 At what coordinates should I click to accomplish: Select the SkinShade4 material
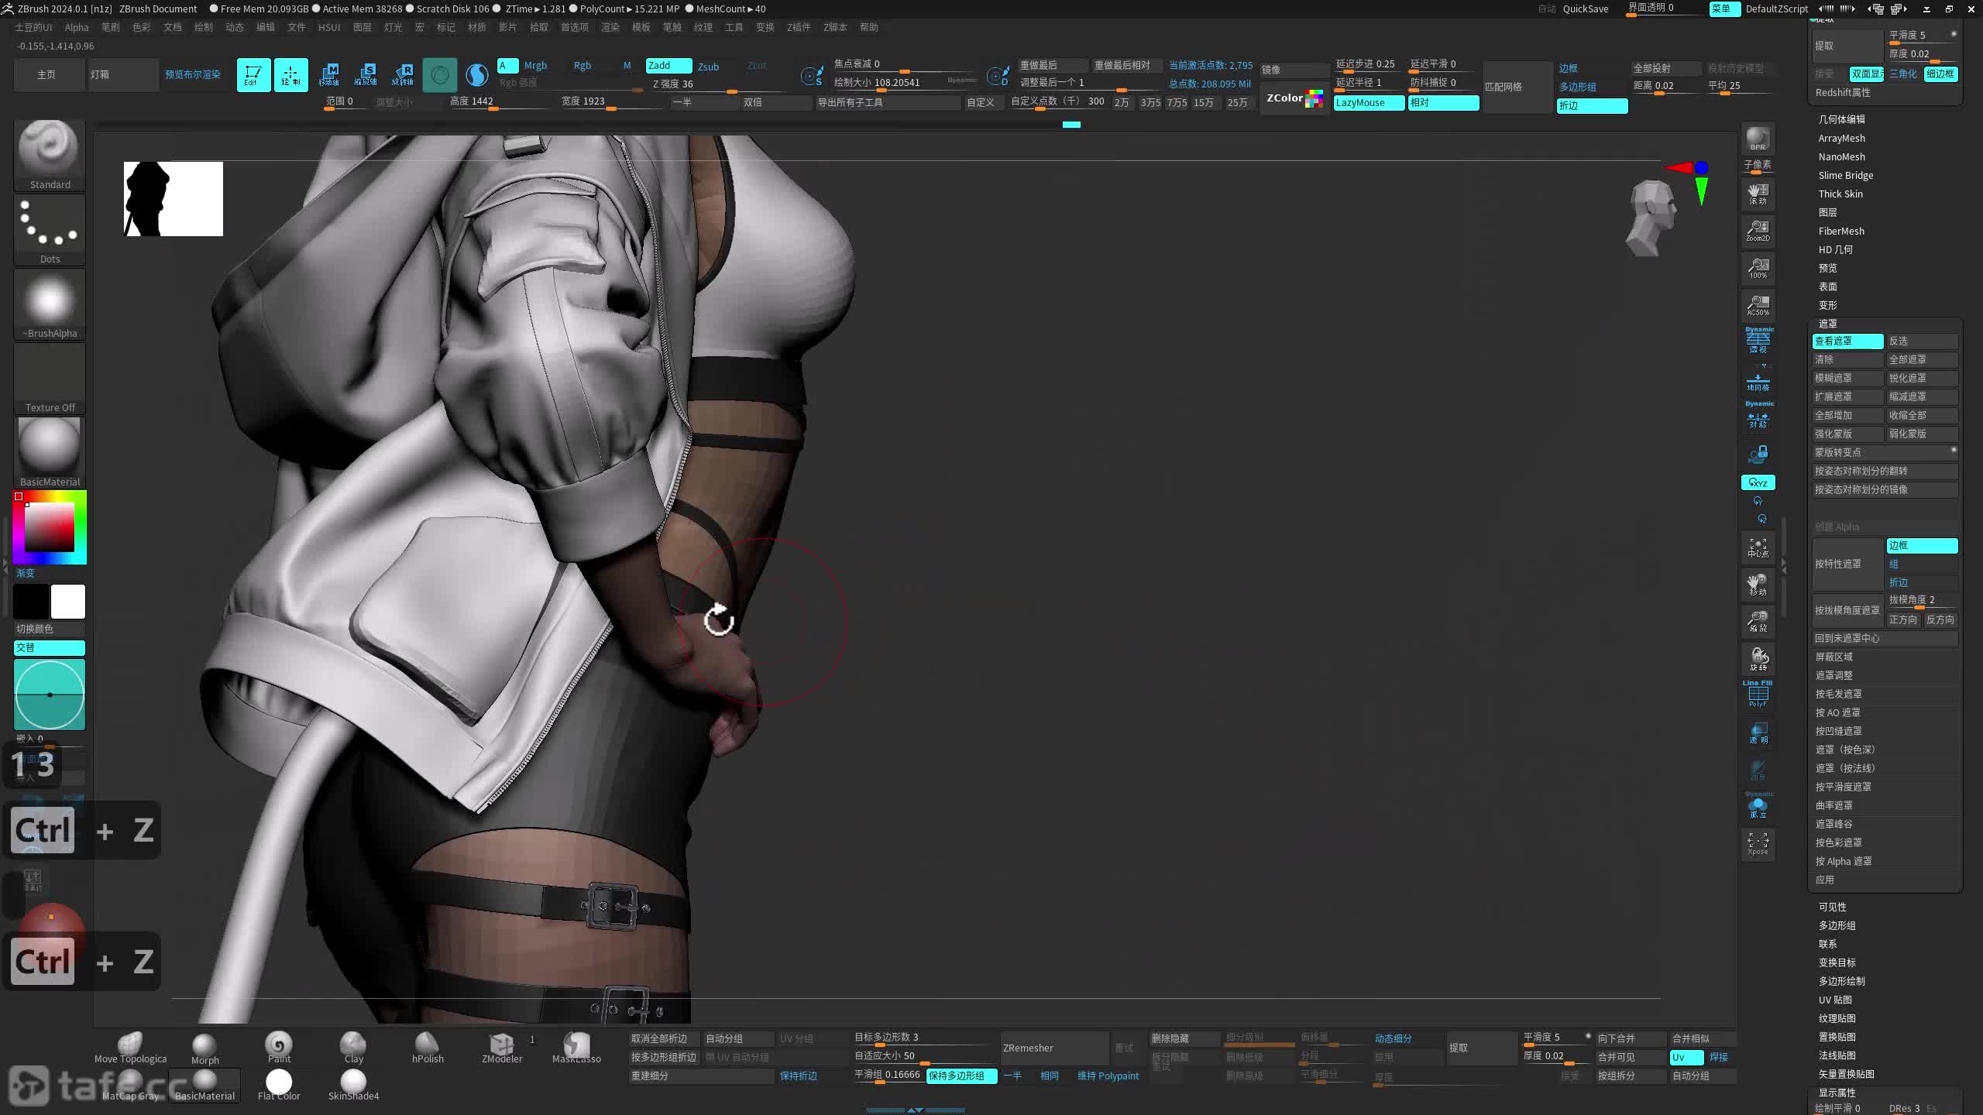[x=353, y=1085]
